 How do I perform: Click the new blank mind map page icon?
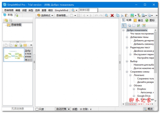72,15
